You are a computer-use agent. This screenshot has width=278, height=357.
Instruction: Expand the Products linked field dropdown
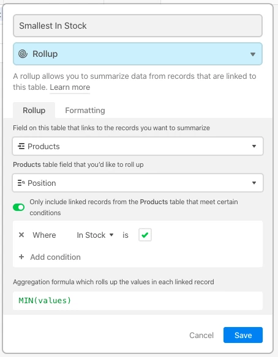tap(138, 146)
